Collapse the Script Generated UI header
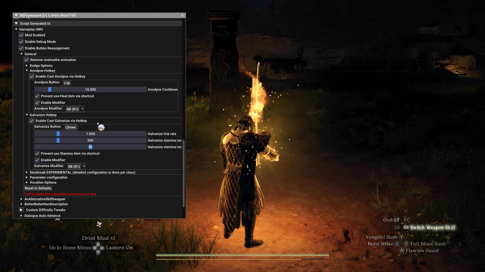The height and width of the screenshot is (272, 485). [16, 23]
